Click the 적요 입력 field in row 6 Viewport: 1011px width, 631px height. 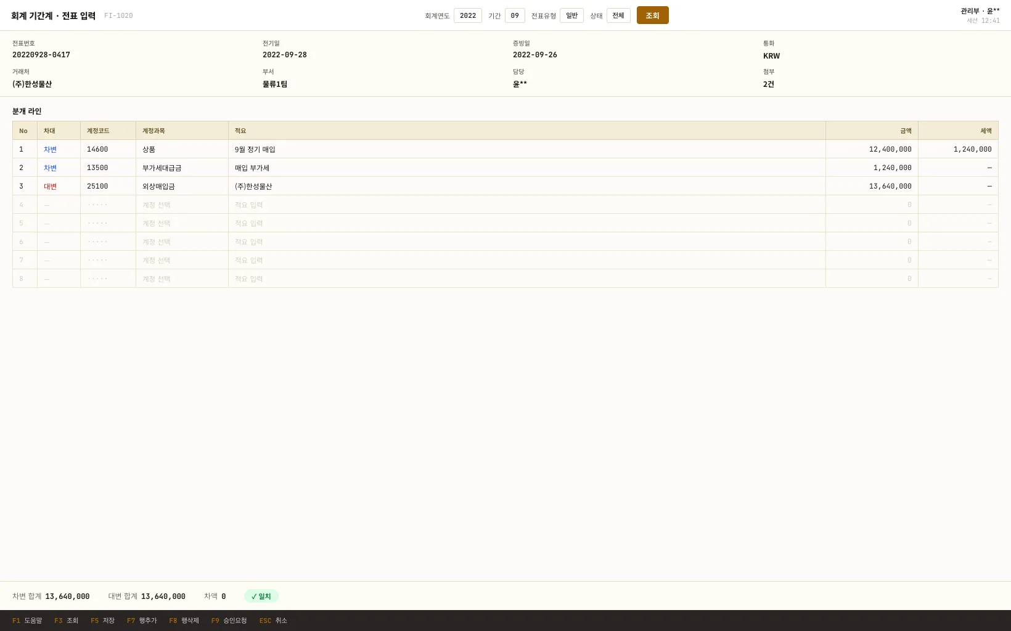pyautogui.click(x=527, y=242)
